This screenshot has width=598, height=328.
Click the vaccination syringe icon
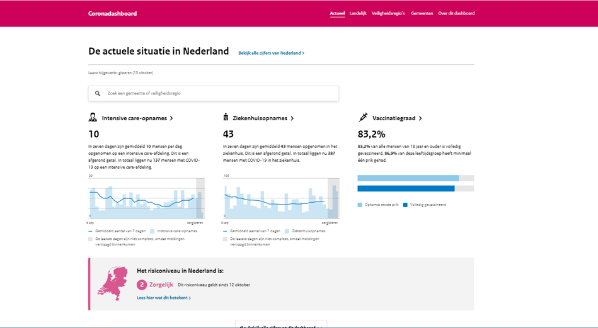click(363, 118)
